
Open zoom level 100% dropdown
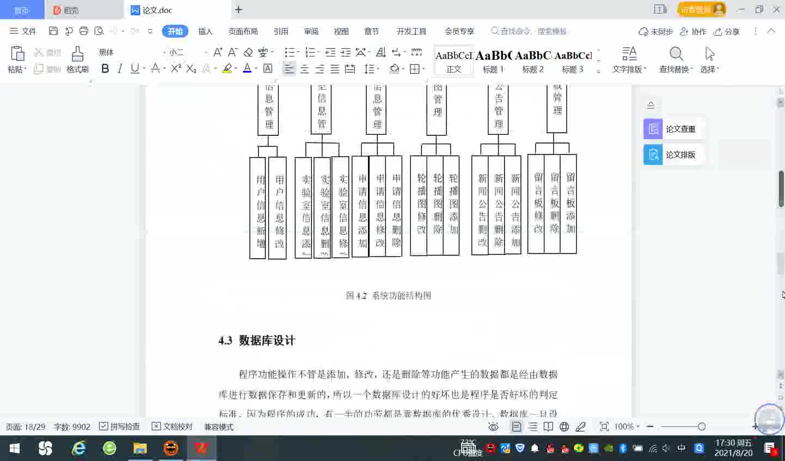click(x=627, y=427)
